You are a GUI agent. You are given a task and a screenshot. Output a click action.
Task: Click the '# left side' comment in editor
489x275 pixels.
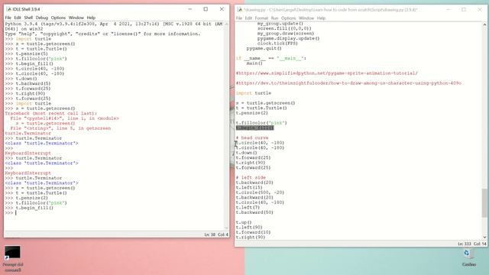tap(251, 178)
